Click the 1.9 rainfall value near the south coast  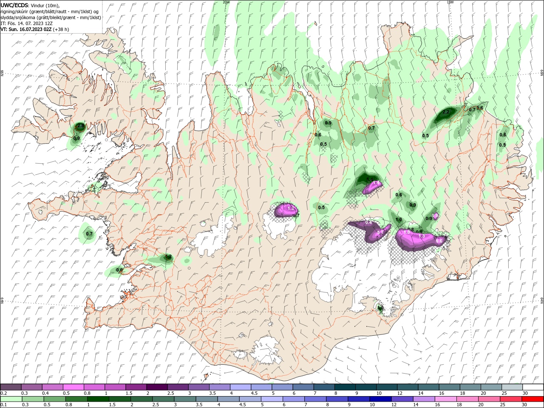point(381,308)
